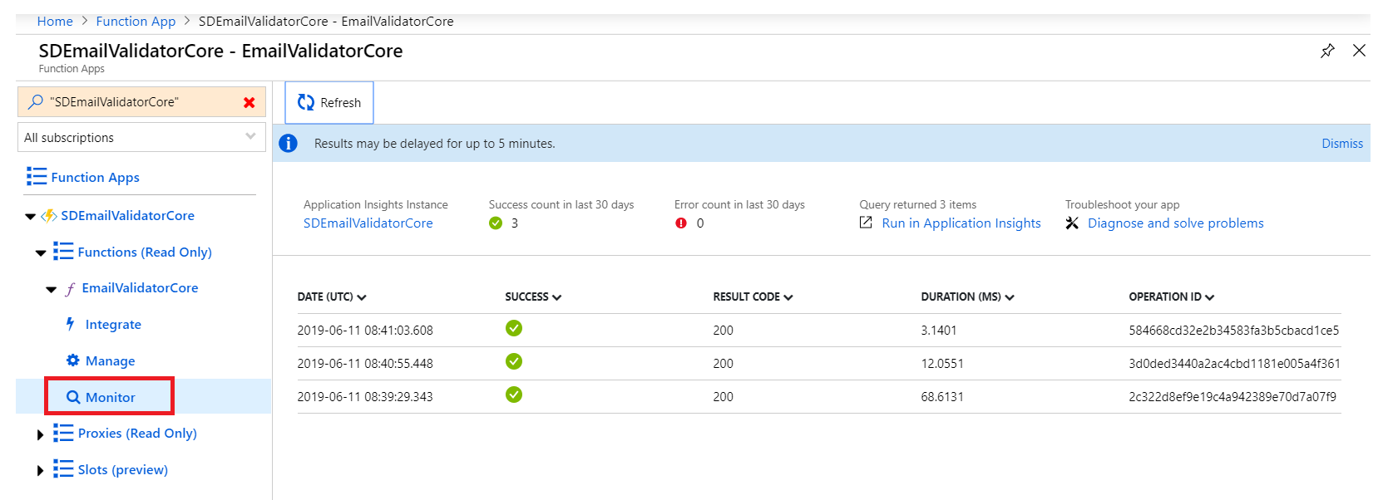Sort by the DATE (UTC) column
Viewport: 1388px width, 500px height.
tap(332, 297)
